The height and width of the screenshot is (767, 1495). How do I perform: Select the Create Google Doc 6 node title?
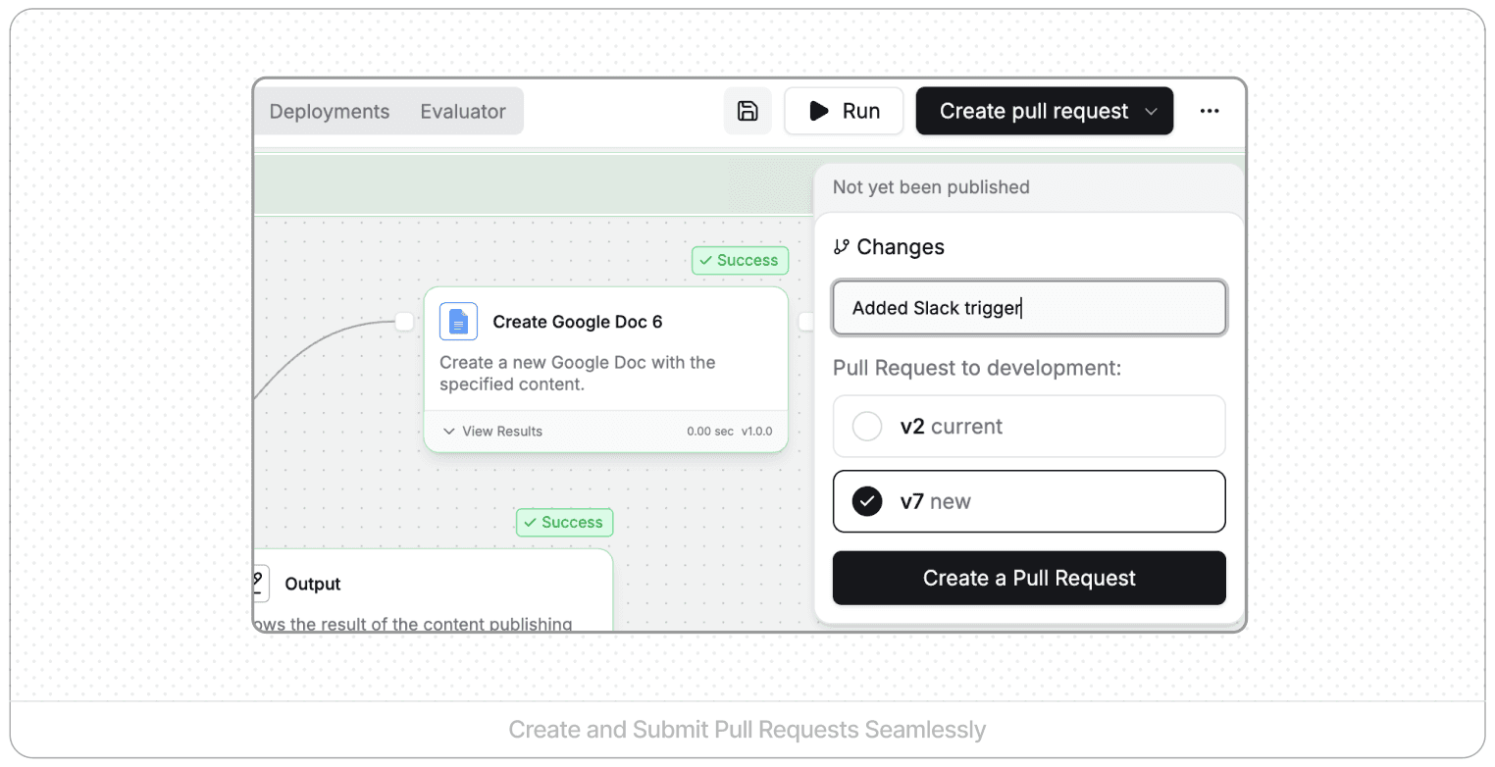coord(577,322)
